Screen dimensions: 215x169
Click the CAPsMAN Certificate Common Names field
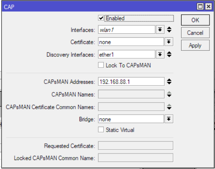point(131,107)
